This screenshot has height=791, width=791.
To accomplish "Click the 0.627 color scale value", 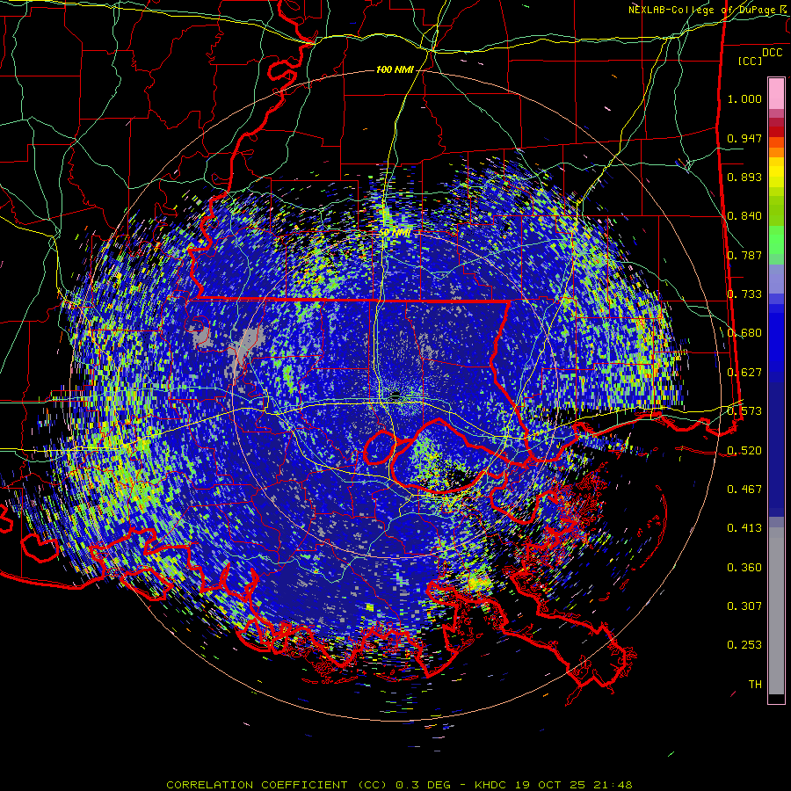I will (744, 373).
